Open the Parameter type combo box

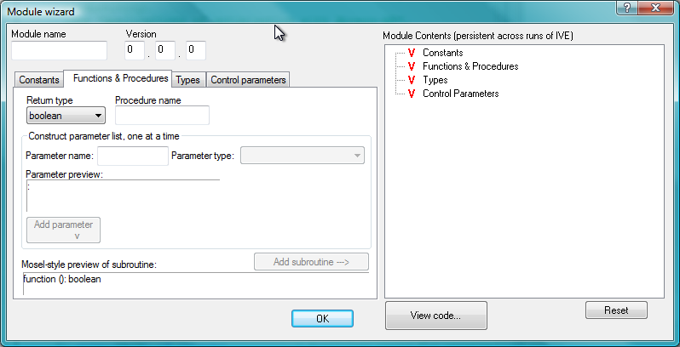(303, 156)
